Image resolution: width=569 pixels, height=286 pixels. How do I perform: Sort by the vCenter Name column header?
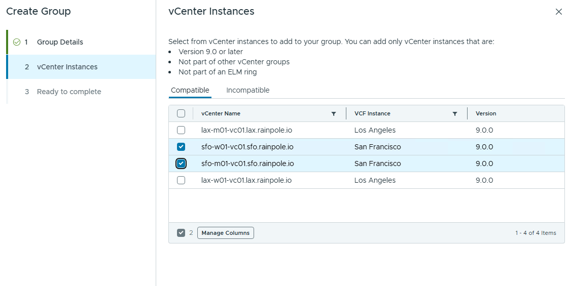pos(221,113)
